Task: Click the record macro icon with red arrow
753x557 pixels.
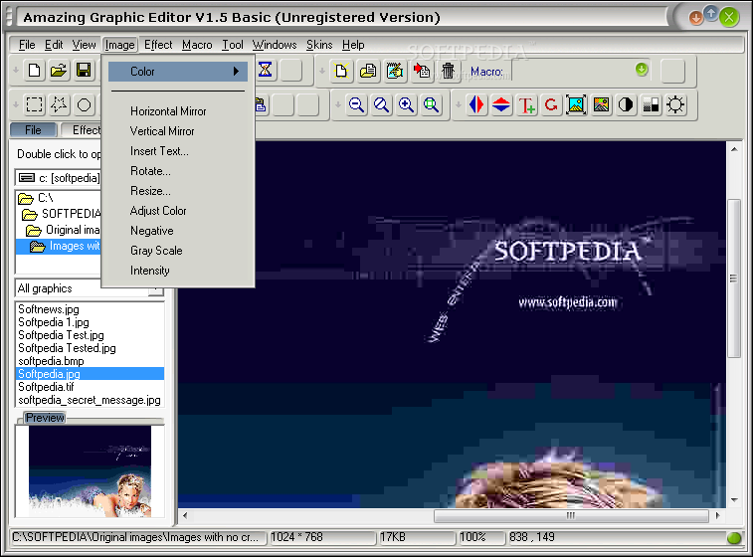Action: point(422,71)
